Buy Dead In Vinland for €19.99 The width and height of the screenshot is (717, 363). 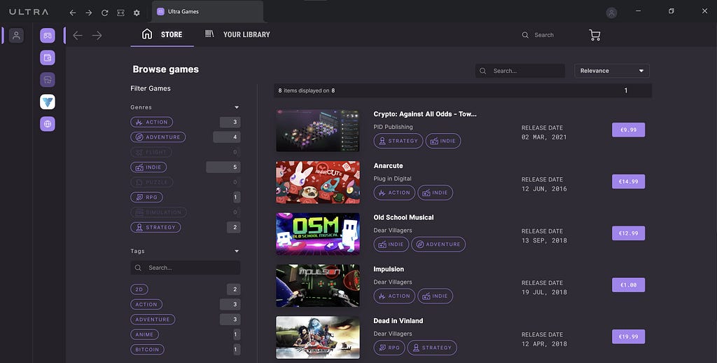(628, 337)
